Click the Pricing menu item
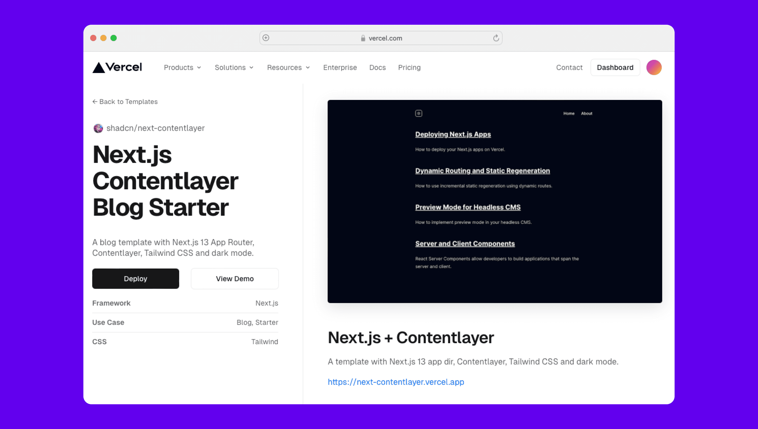This screenshot has width=758, height=429. point(409,67)
